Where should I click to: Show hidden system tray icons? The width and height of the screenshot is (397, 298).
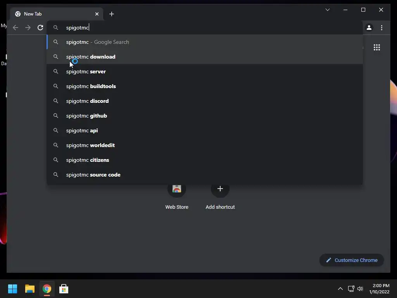click(x=340, y=289)
